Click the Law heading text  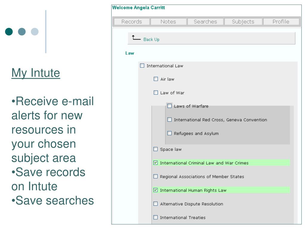pyautogui.click(x=130, y=53)
